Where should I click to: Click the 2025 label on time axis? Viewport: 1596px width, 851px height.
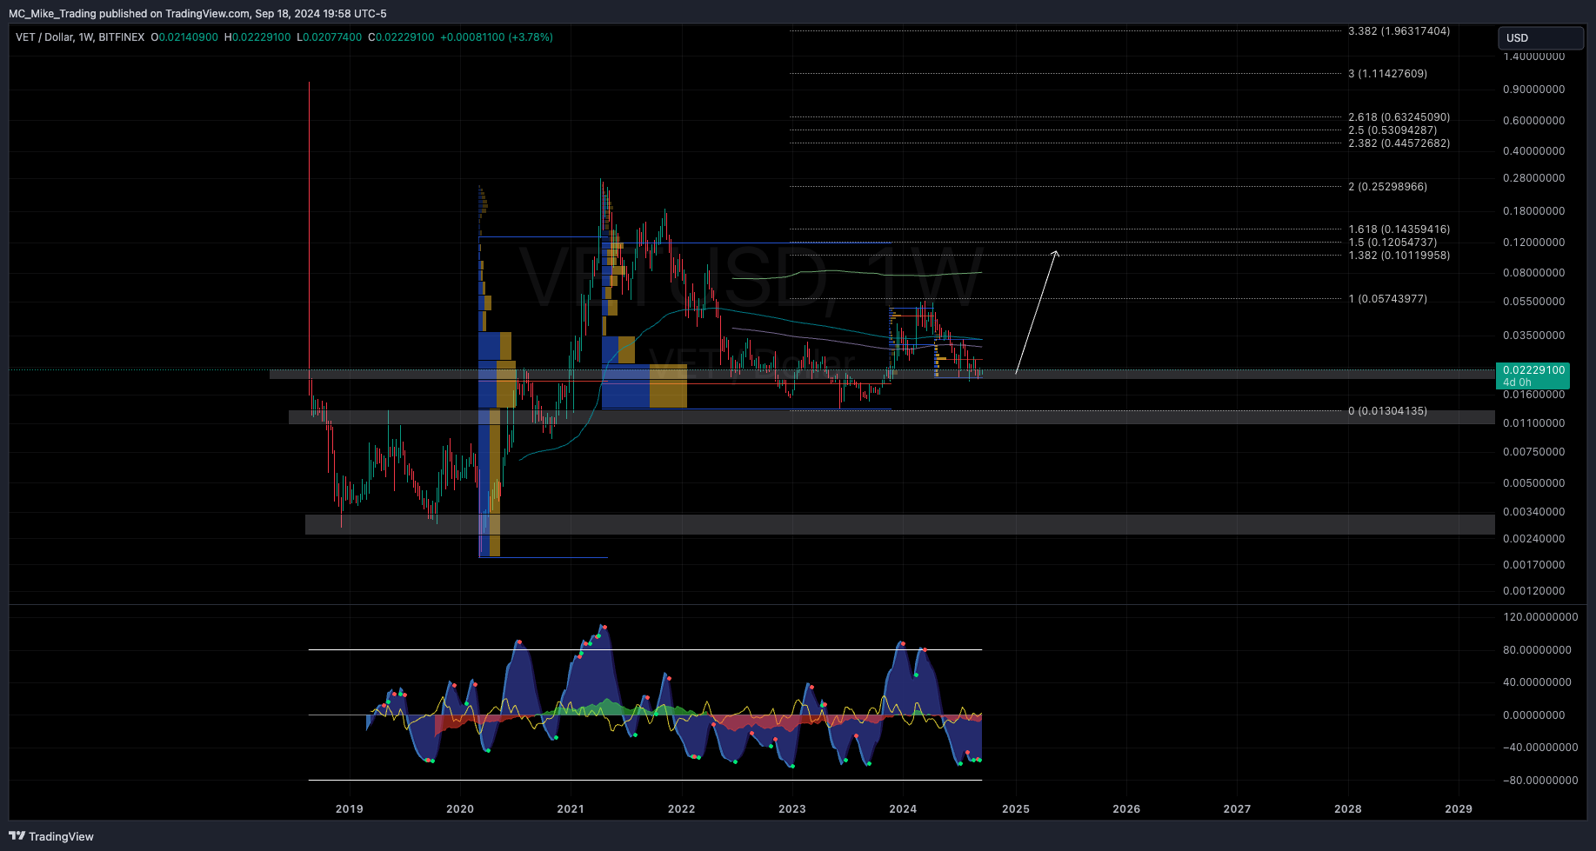1016,809
